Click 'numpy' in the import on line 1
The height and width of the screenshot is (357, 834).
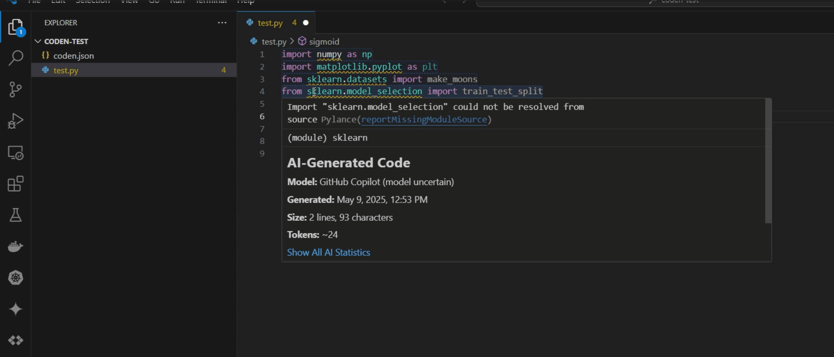tap(329, 54)
